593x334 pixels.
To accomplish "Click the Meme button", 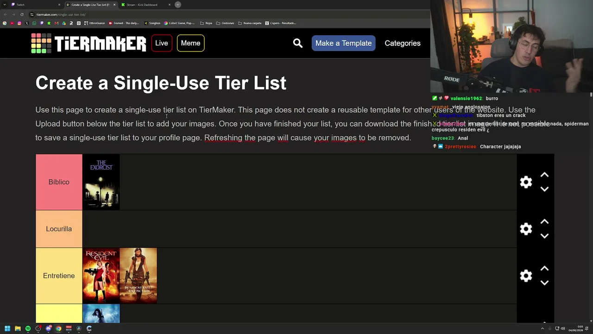I will click(x=190, y=43).
